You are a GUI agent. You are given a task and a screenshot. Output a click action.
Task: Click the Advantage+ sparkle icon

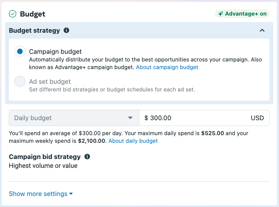pos(221,14)
